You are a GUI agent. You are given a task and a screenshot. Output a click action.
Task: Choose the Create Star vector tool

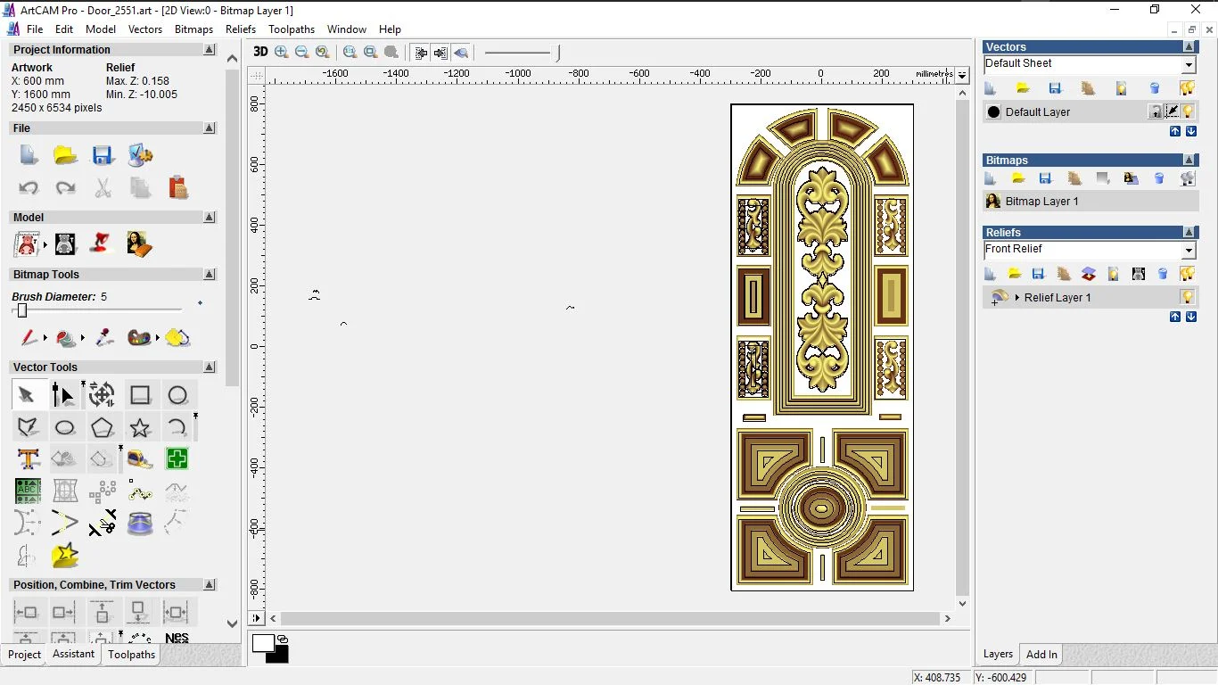[x=140, y=427]
